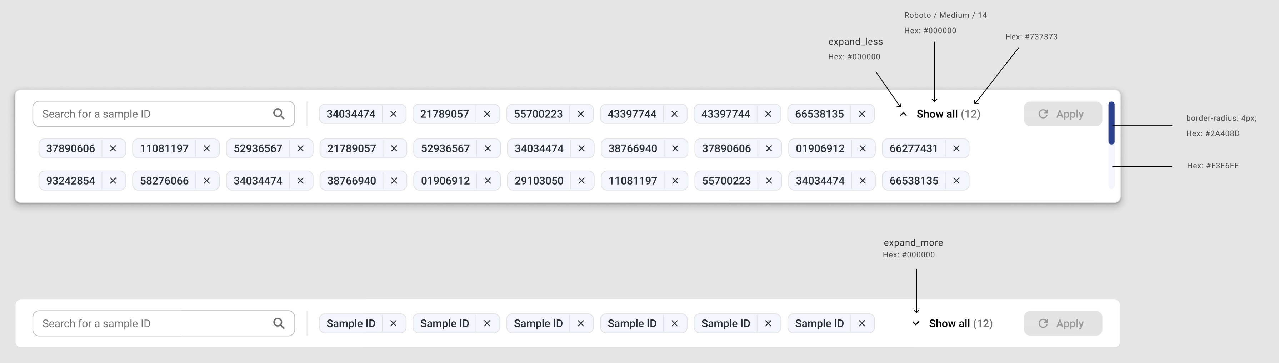1279x363 pixels.
Task: Click the dark blue scrollbar thumb
Action: (x=1112, y=123)
